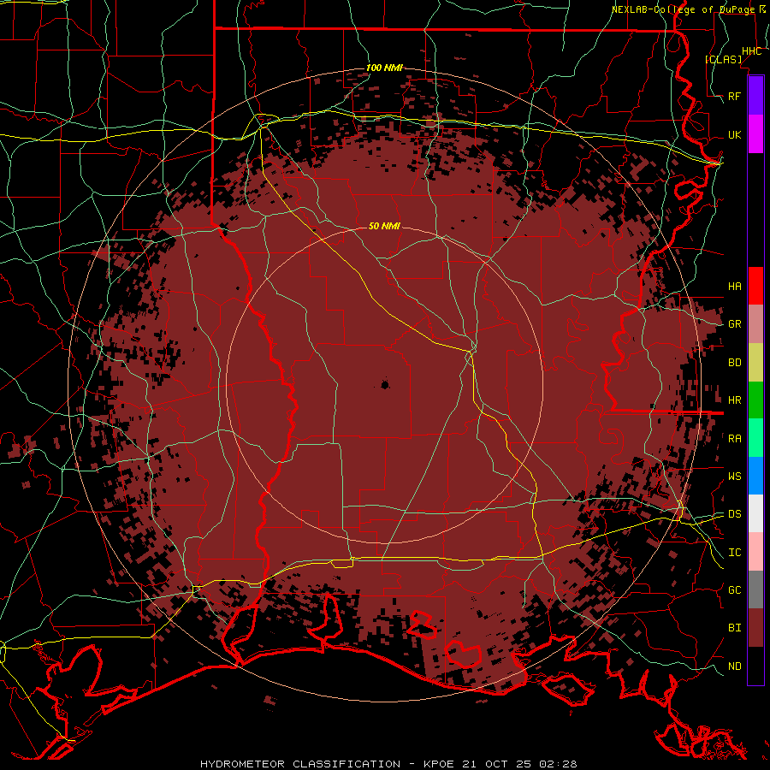Click the 'ND' legend label
This screenshot has height=770, width=770.
[x=735, y=666]
